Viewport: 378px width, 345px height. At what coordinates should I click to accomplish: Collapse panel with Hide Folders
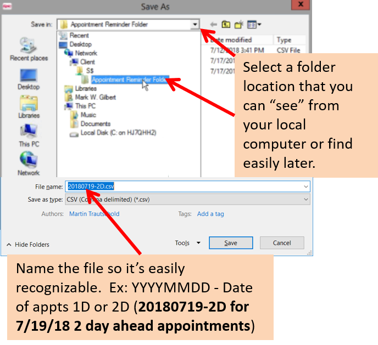[27, 245]
